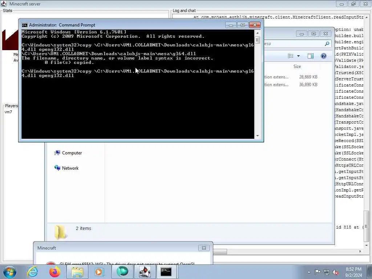The image size is (372, 279).
Task: Click Command Prompt vertical scrollbar thumb
Action: coord(258,40)
